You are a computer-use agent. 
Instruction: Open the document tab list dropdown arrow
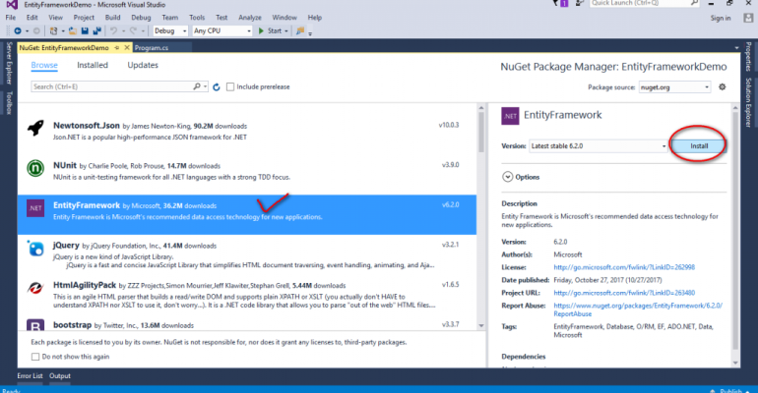736,48
